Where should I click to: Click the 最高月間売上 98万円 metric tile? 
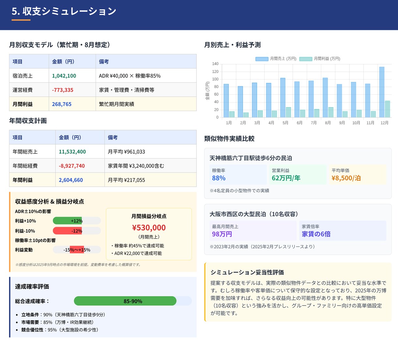[x=253, y=231]
